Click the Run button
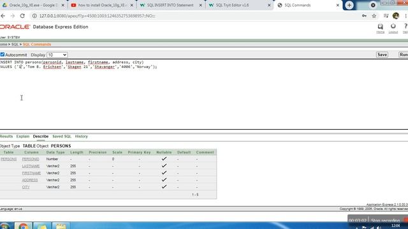408x229 pixels. (404, 55)
